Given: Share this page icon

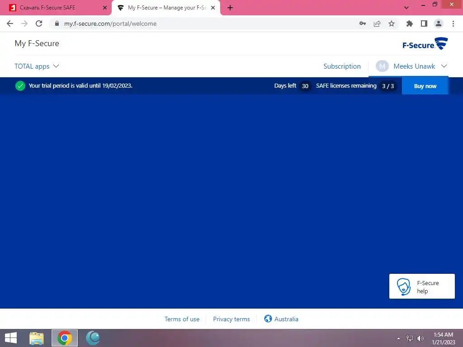Looking at the screenshot, I should click(377, 23).
